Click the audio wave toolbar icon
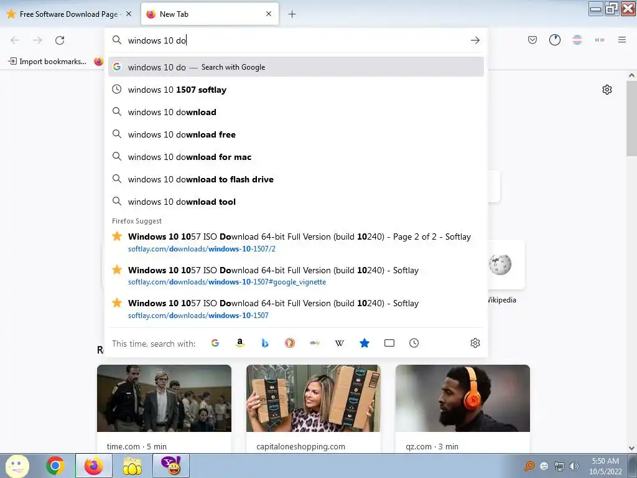637x478 pixels. [x=599, y=40]
